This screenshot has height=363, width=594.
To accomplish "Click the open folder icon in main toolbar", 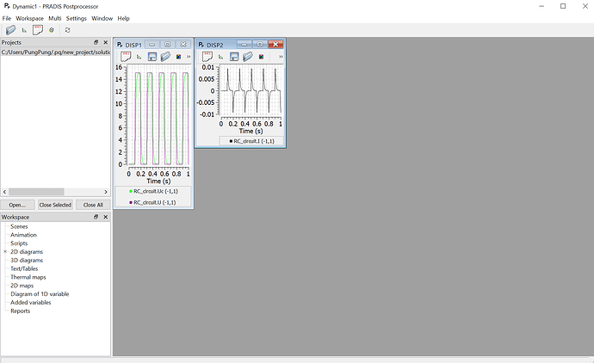I will tap(11, 30).
